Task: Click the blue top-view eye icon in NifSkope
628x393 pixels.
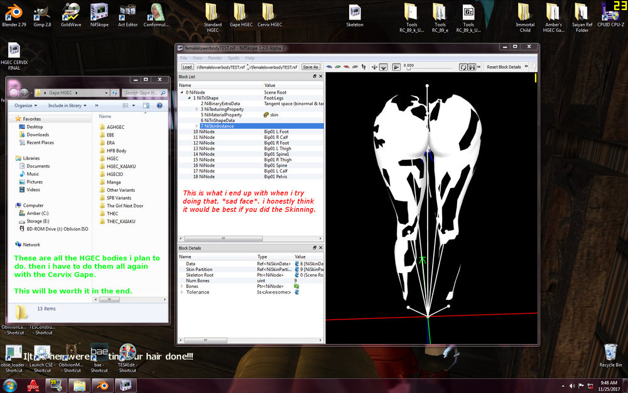Action: tap(329, 67)
